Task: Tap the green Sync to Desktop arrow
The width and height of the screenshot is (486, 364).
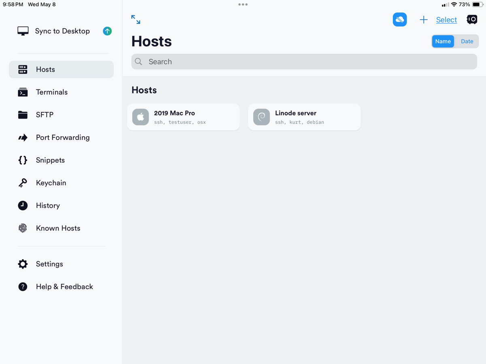Action: (107, 31)
